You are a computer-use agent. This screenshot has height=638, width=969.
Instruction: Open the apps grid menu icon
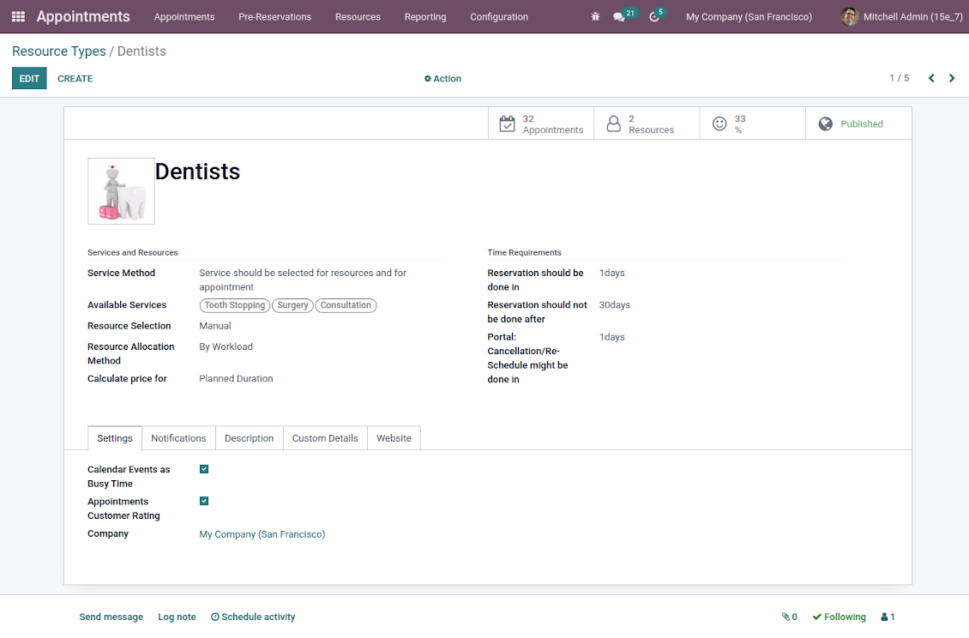(x=18, y=16)
